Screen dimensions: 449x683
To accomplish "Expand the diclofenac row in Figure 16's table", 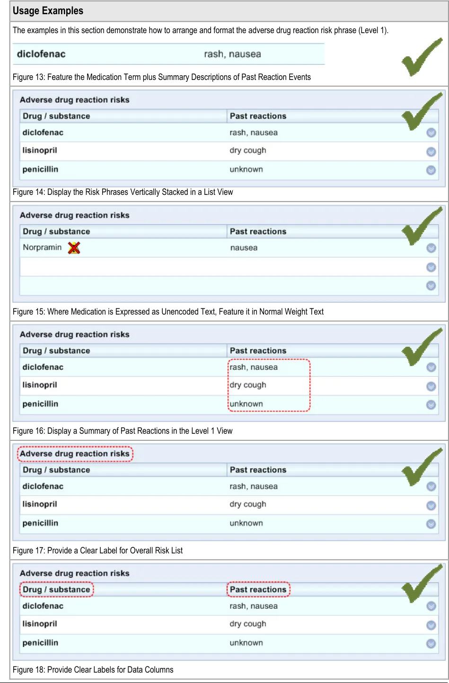I will (x=431, y=368).
